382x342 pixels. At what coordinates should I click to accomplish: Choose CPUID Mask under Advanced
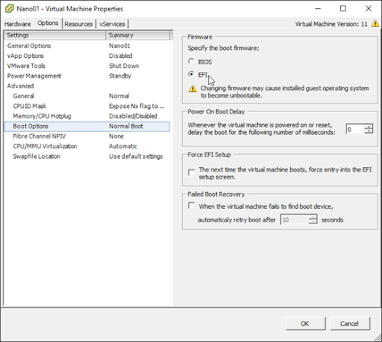(29, 106)
